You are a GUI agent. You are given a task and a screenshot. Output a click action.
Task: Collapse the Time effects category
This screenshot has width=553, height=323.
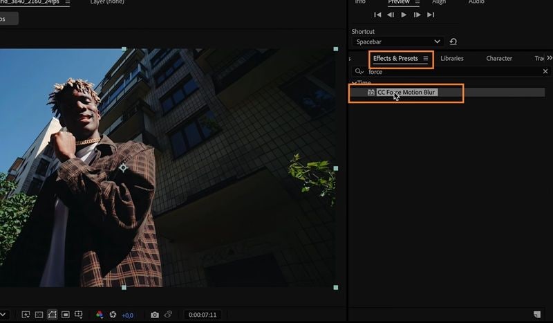[354, 83]
